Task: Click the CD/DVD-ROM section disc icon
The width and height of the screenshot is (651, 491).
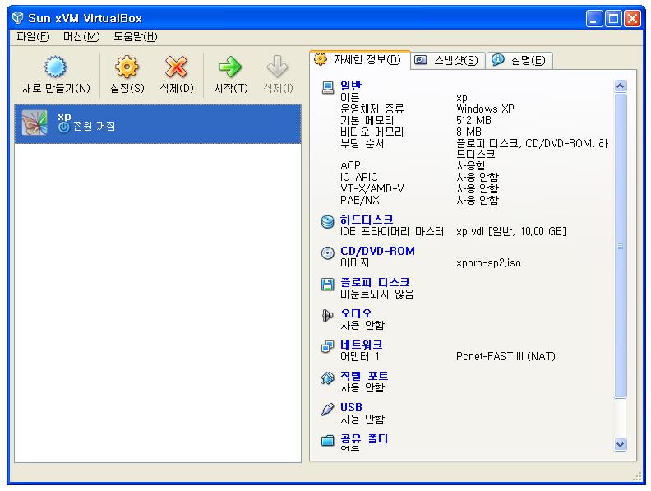Action: (x=328, y=253)
